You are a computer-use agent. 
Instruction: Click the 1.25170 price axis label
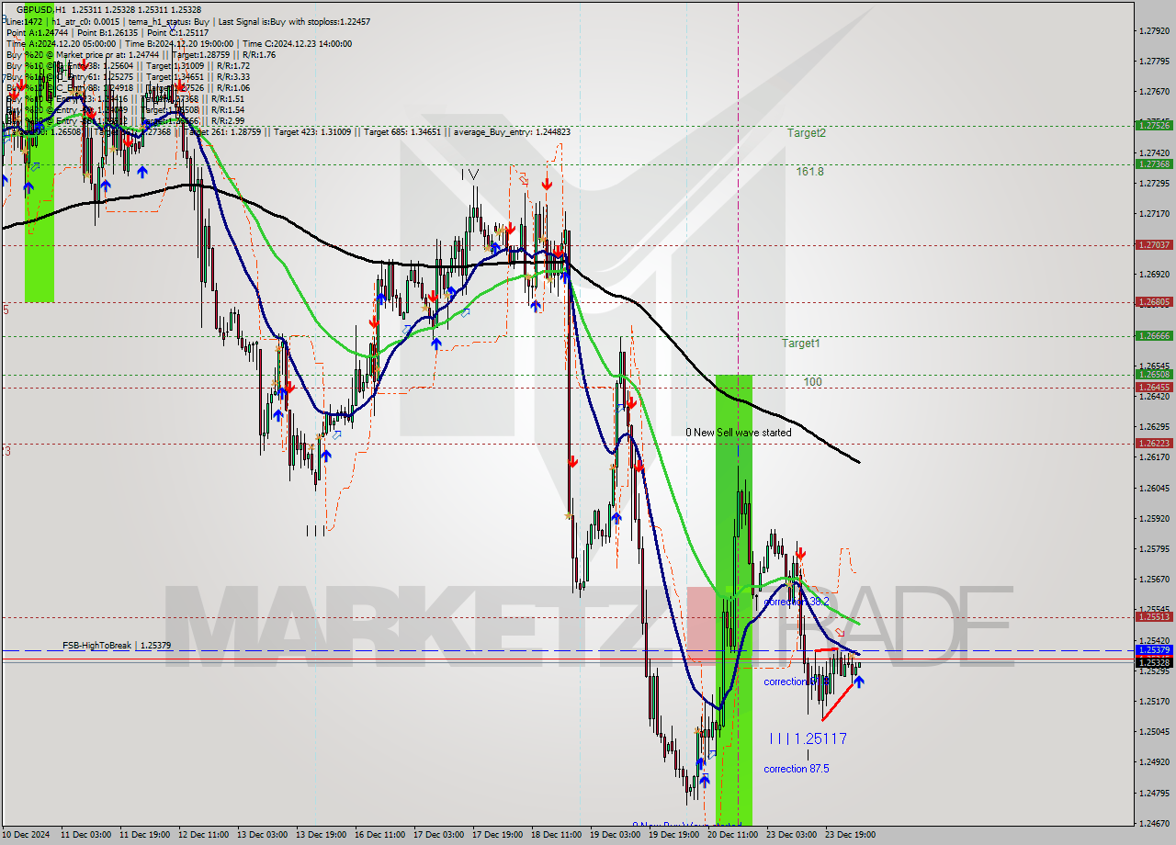(x=1154, y=701)
